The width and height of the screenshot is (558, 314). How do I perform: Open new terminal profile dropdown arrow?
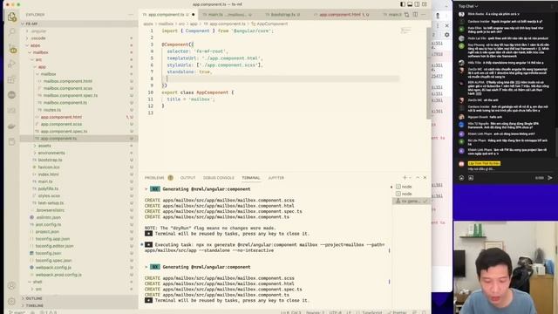click(x=410, y=177)
